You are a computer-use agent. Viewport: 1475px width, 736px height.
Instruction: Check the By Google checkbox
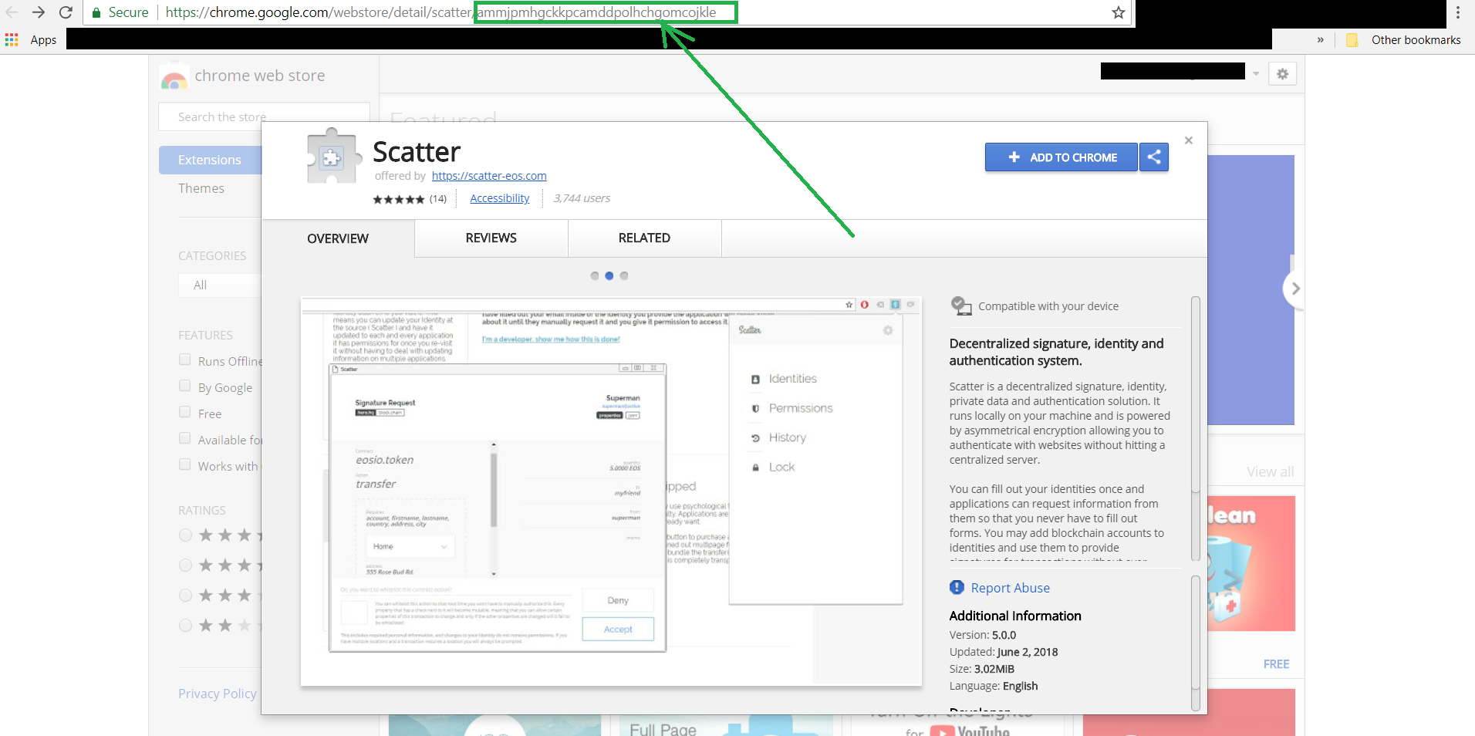coord(184,386)
